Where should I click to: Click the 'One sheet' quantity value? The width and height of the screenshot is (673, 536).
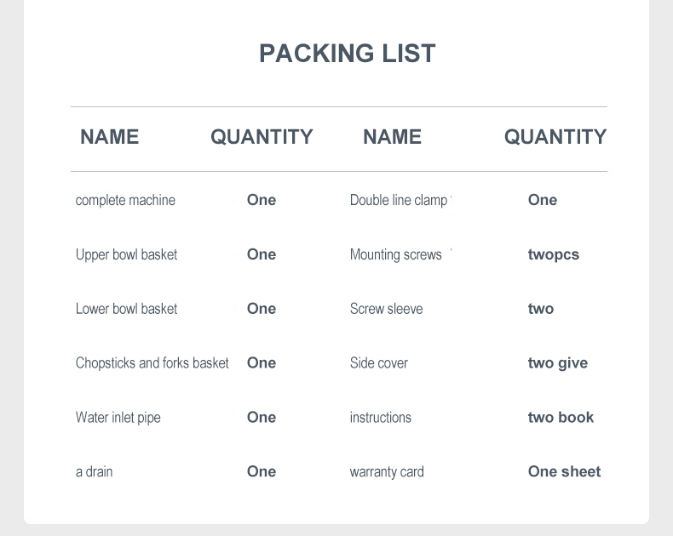point(564,472)
